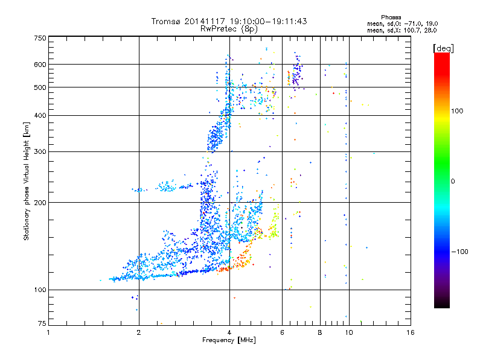The width and height of the screenshot is (483, 362).
Task: Click the '[deg]' colorbar unit label
Action: click(x=443, y=48)
